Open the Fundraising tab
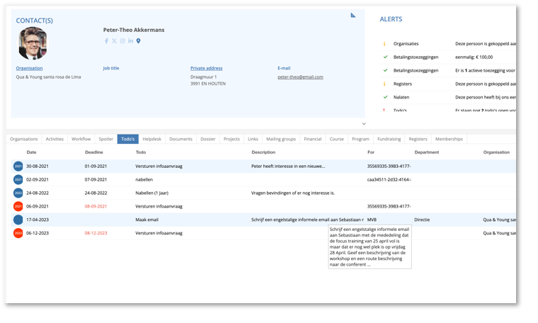The width and height of the screenshot is (538, 323). [x=389, y=140]
